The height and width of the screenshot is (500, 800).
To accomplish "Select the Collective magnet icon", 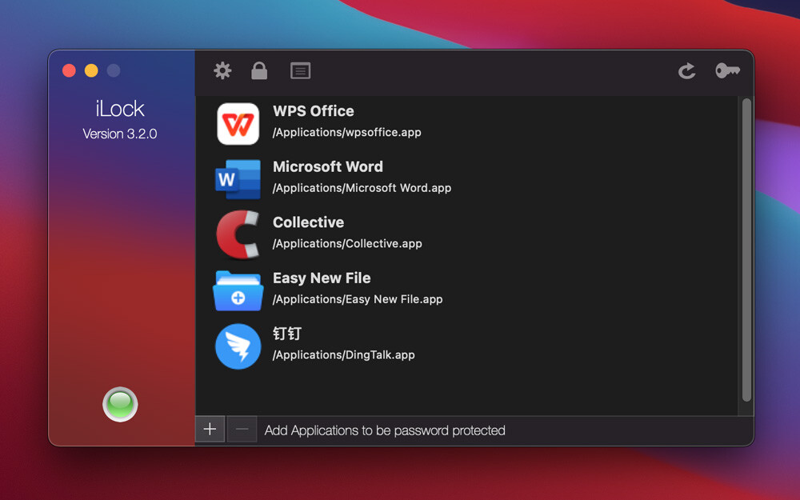I will click(x=238, y=234).
